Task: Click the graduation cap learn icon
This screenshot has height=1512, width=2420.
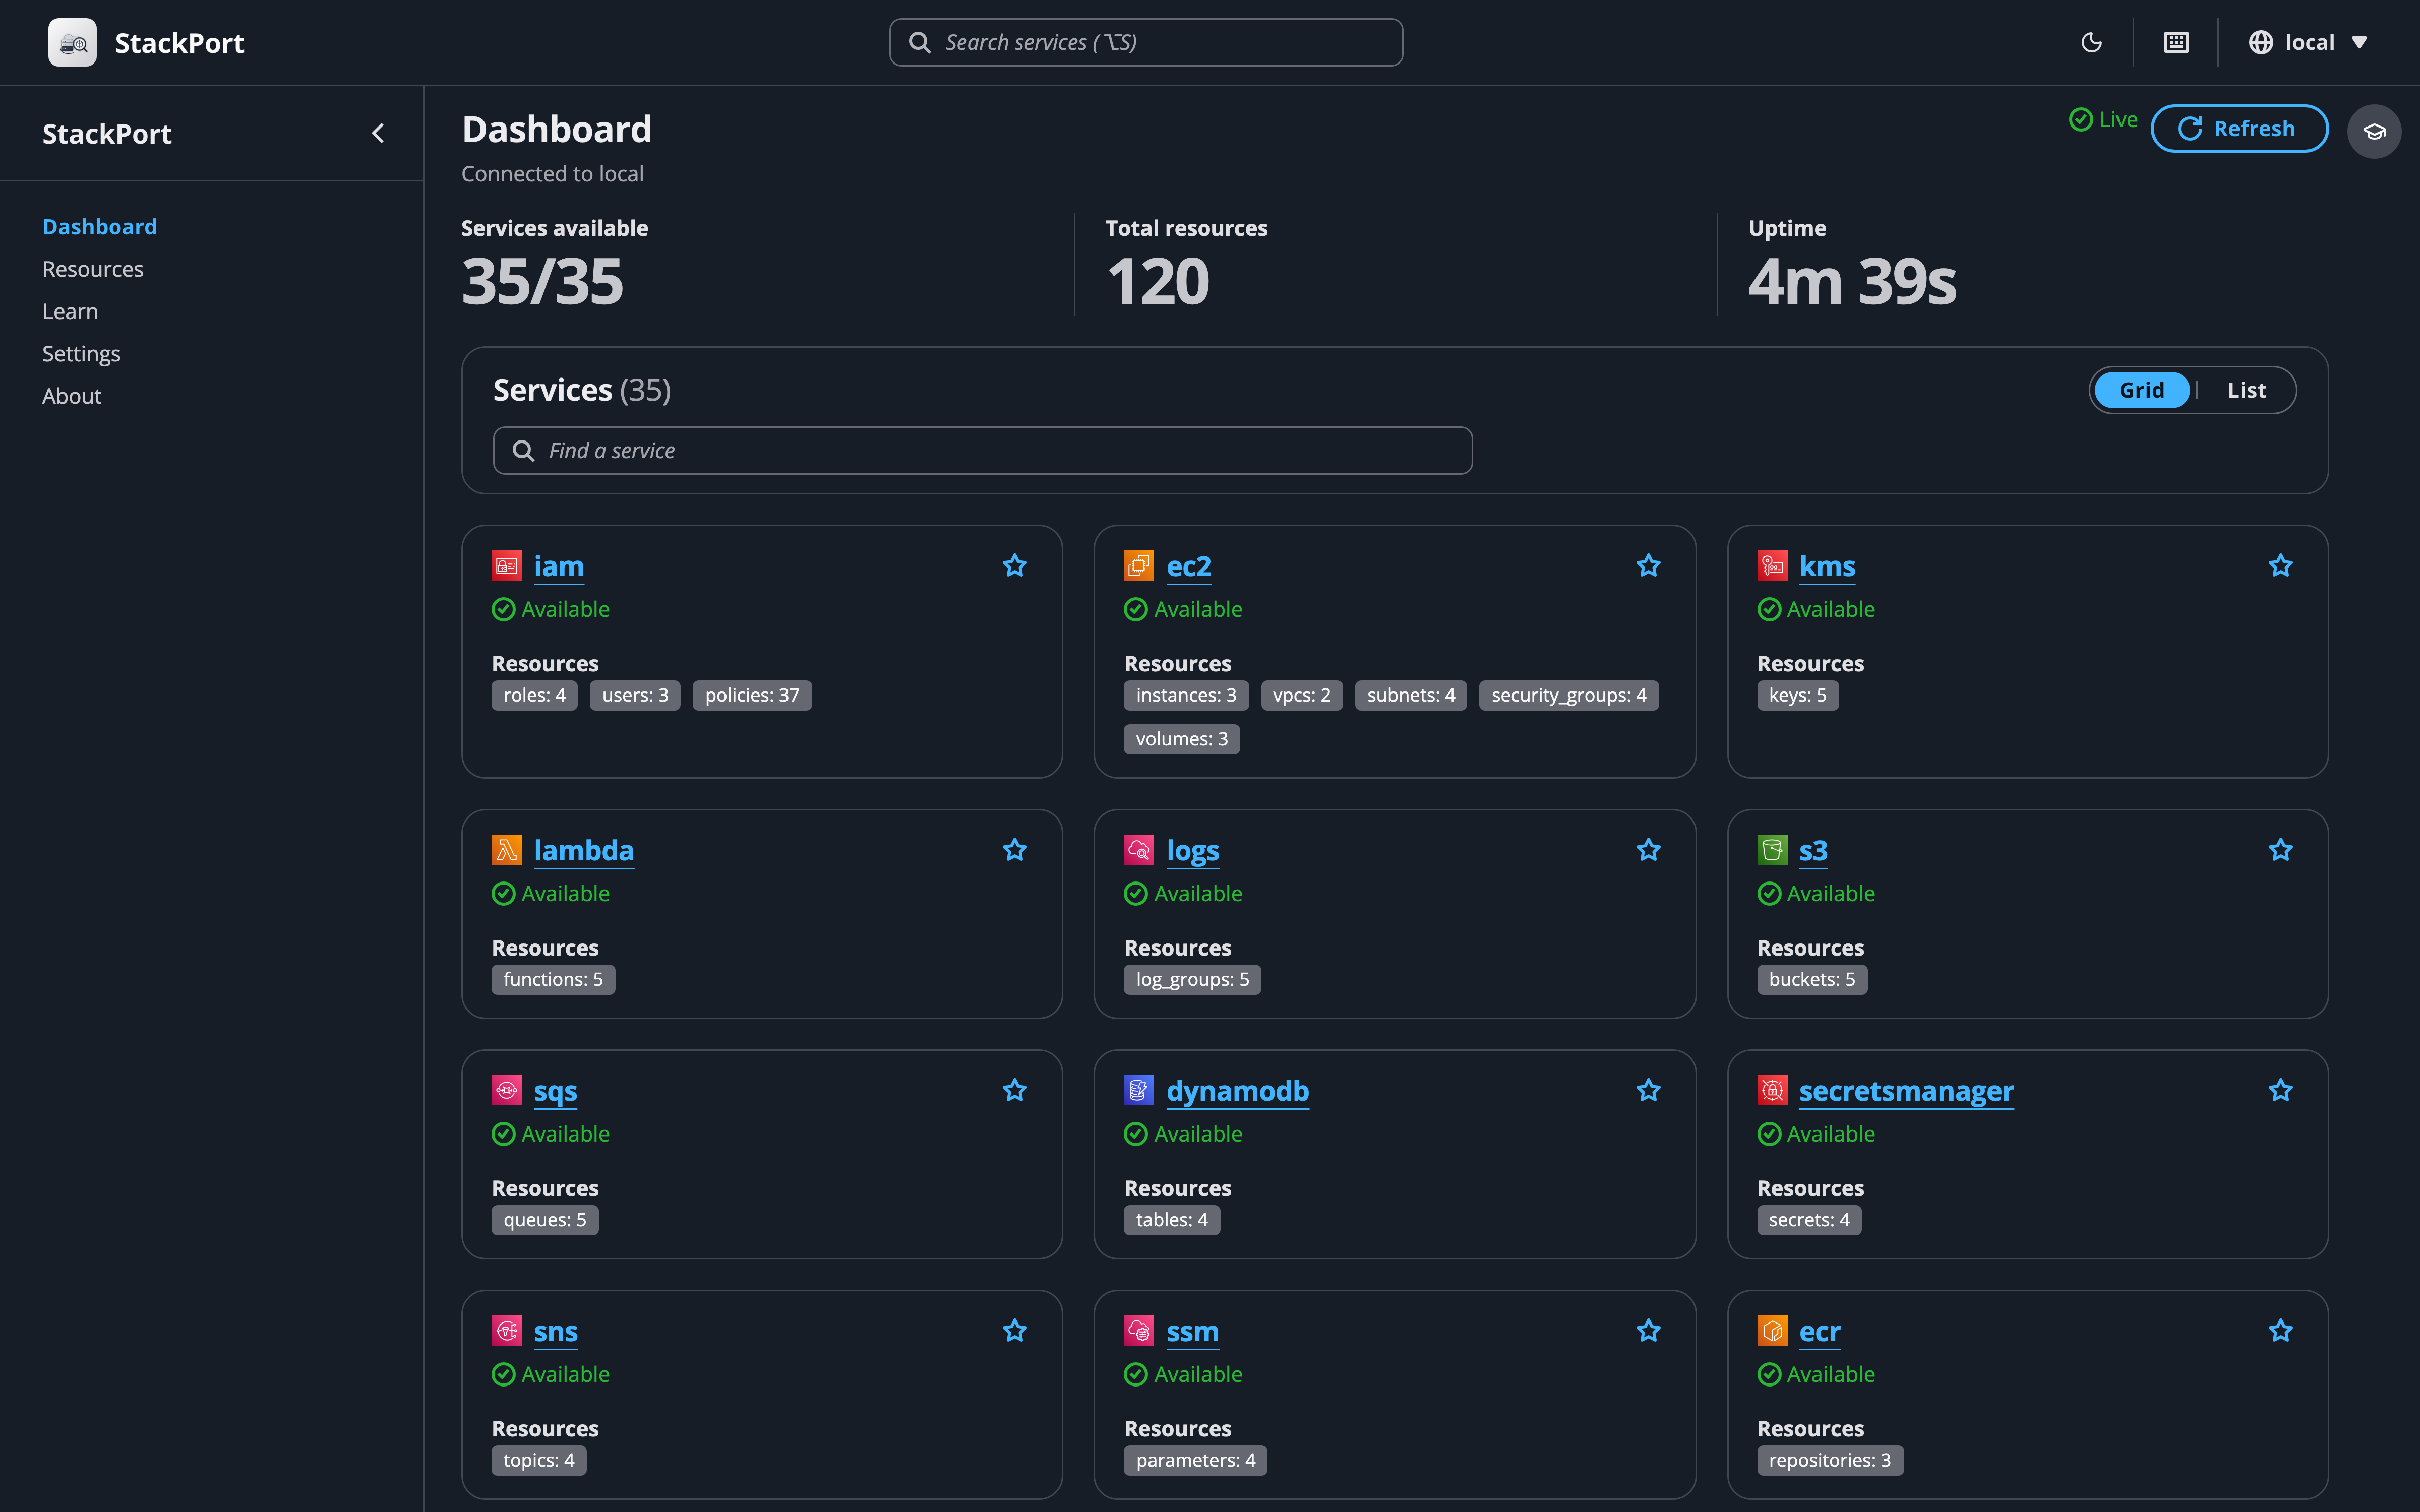Action: (2374, 131)
